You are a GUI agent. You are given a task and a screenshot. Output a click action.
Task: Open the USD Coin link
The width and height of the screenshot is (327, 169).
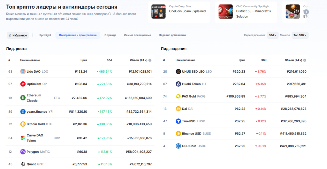coord(194,146)
